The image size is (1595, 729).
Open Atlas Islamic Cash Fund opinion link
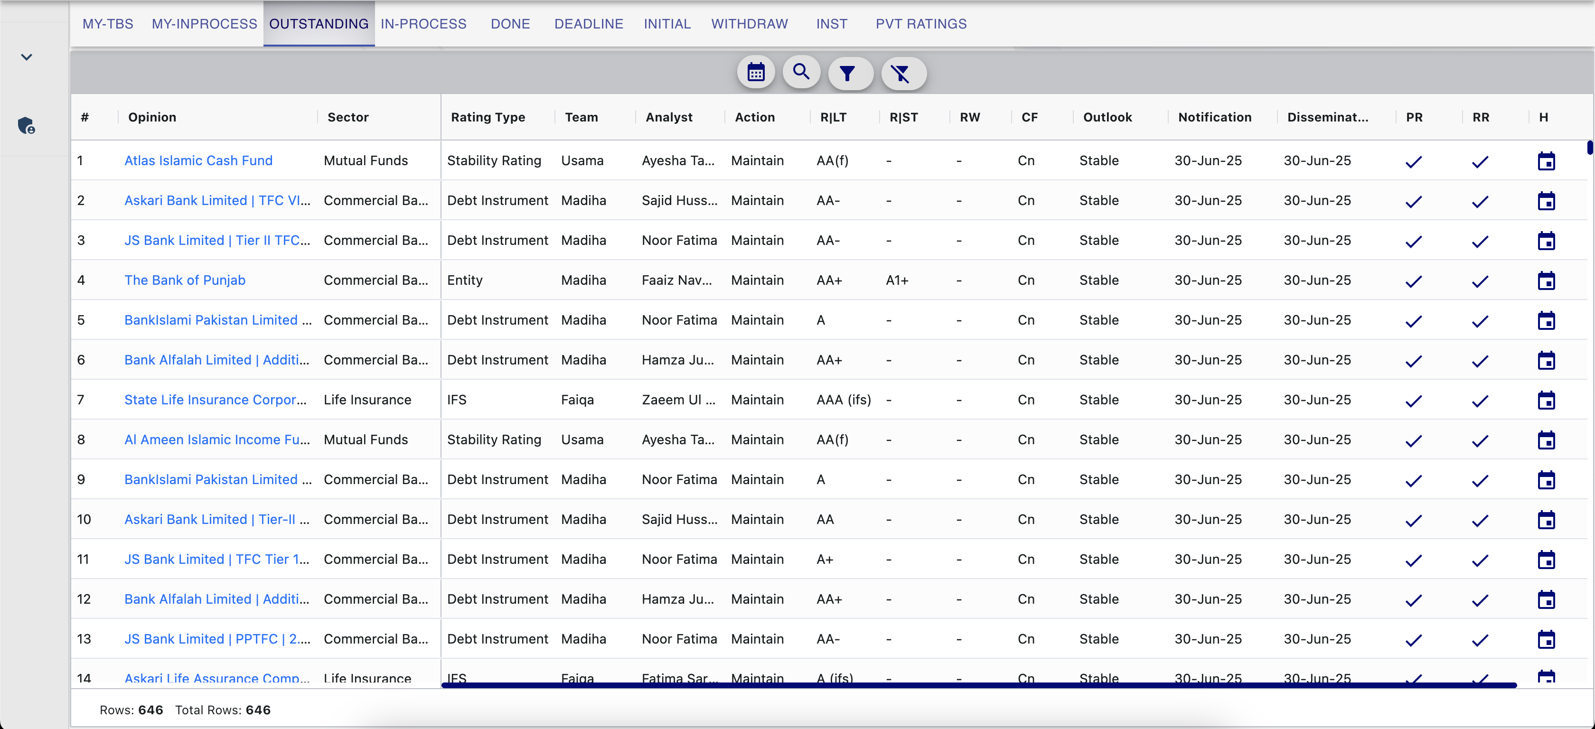point(198,160)
